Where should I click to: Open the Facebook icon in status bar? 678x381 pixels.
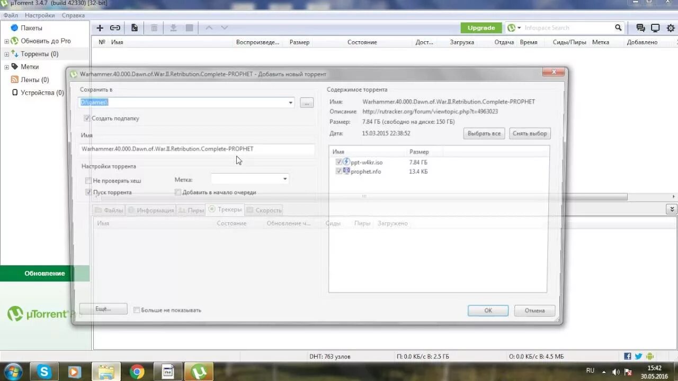[x=628, y=357]
